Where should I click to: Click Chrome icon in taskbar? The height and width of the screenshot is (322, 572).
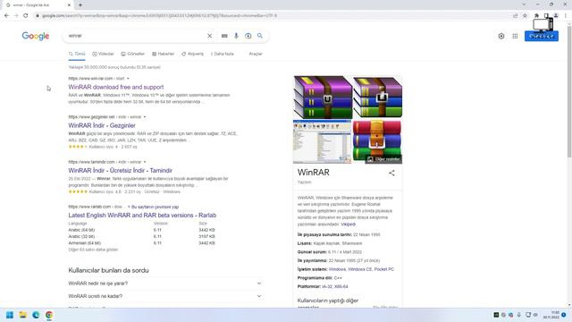(x=49, y=315)
